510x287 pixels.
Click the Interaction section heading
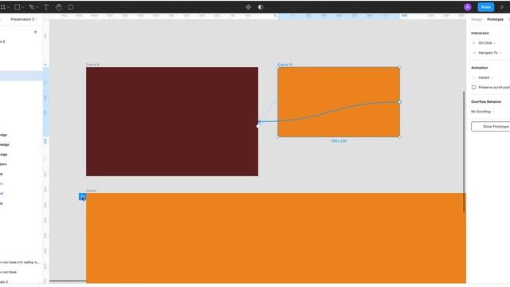[x=480, y=33]
